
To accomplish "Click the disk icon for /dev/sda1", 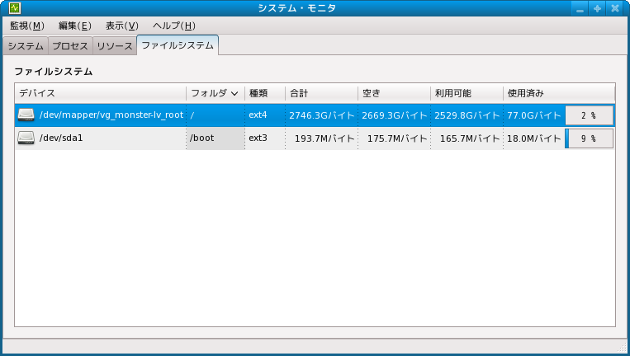I will (x=27, y=138).
